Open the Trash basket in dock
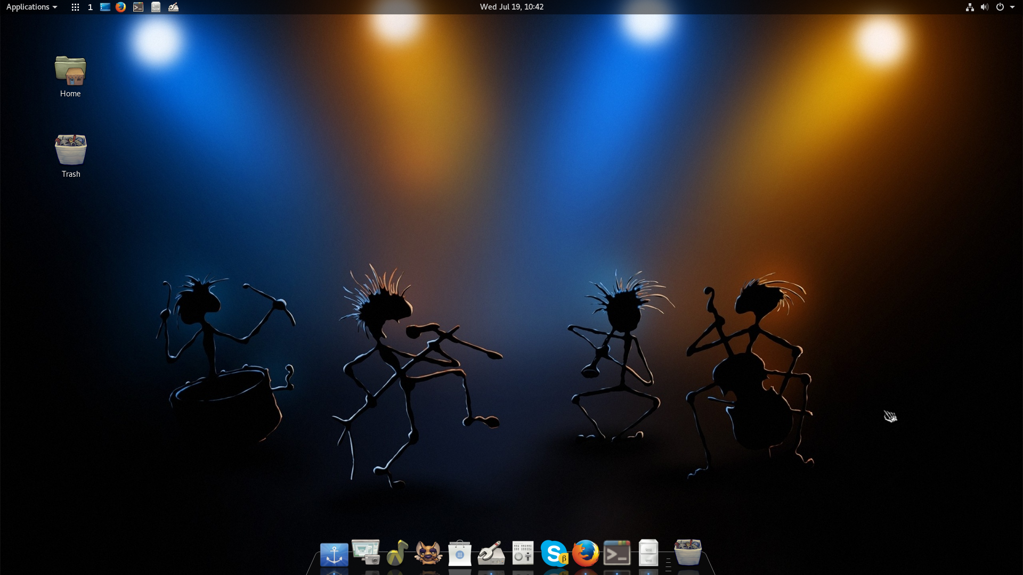 (687, 553)
